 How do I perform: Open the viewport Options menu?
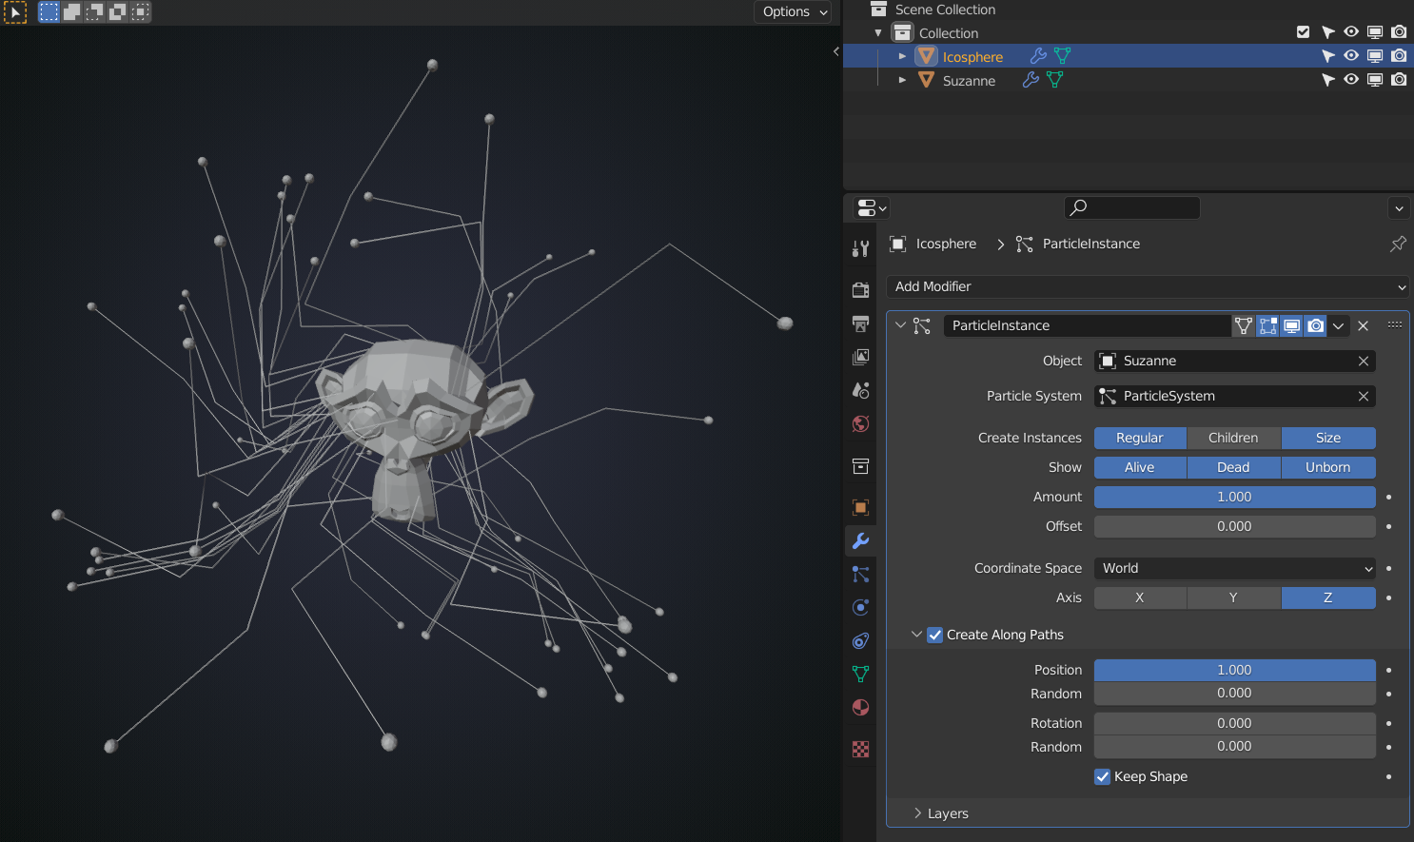click(x=794, y=11)
